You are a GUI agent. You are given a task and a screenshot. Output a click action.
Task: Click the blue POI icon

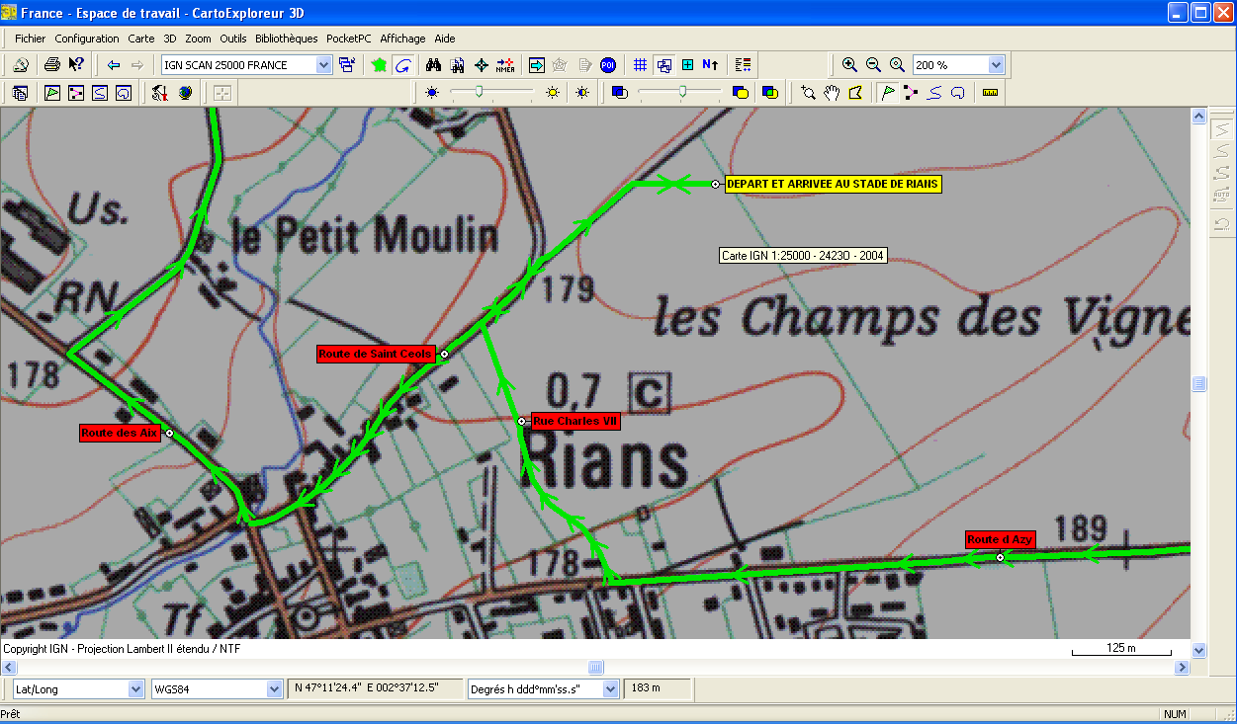(608, 65)
